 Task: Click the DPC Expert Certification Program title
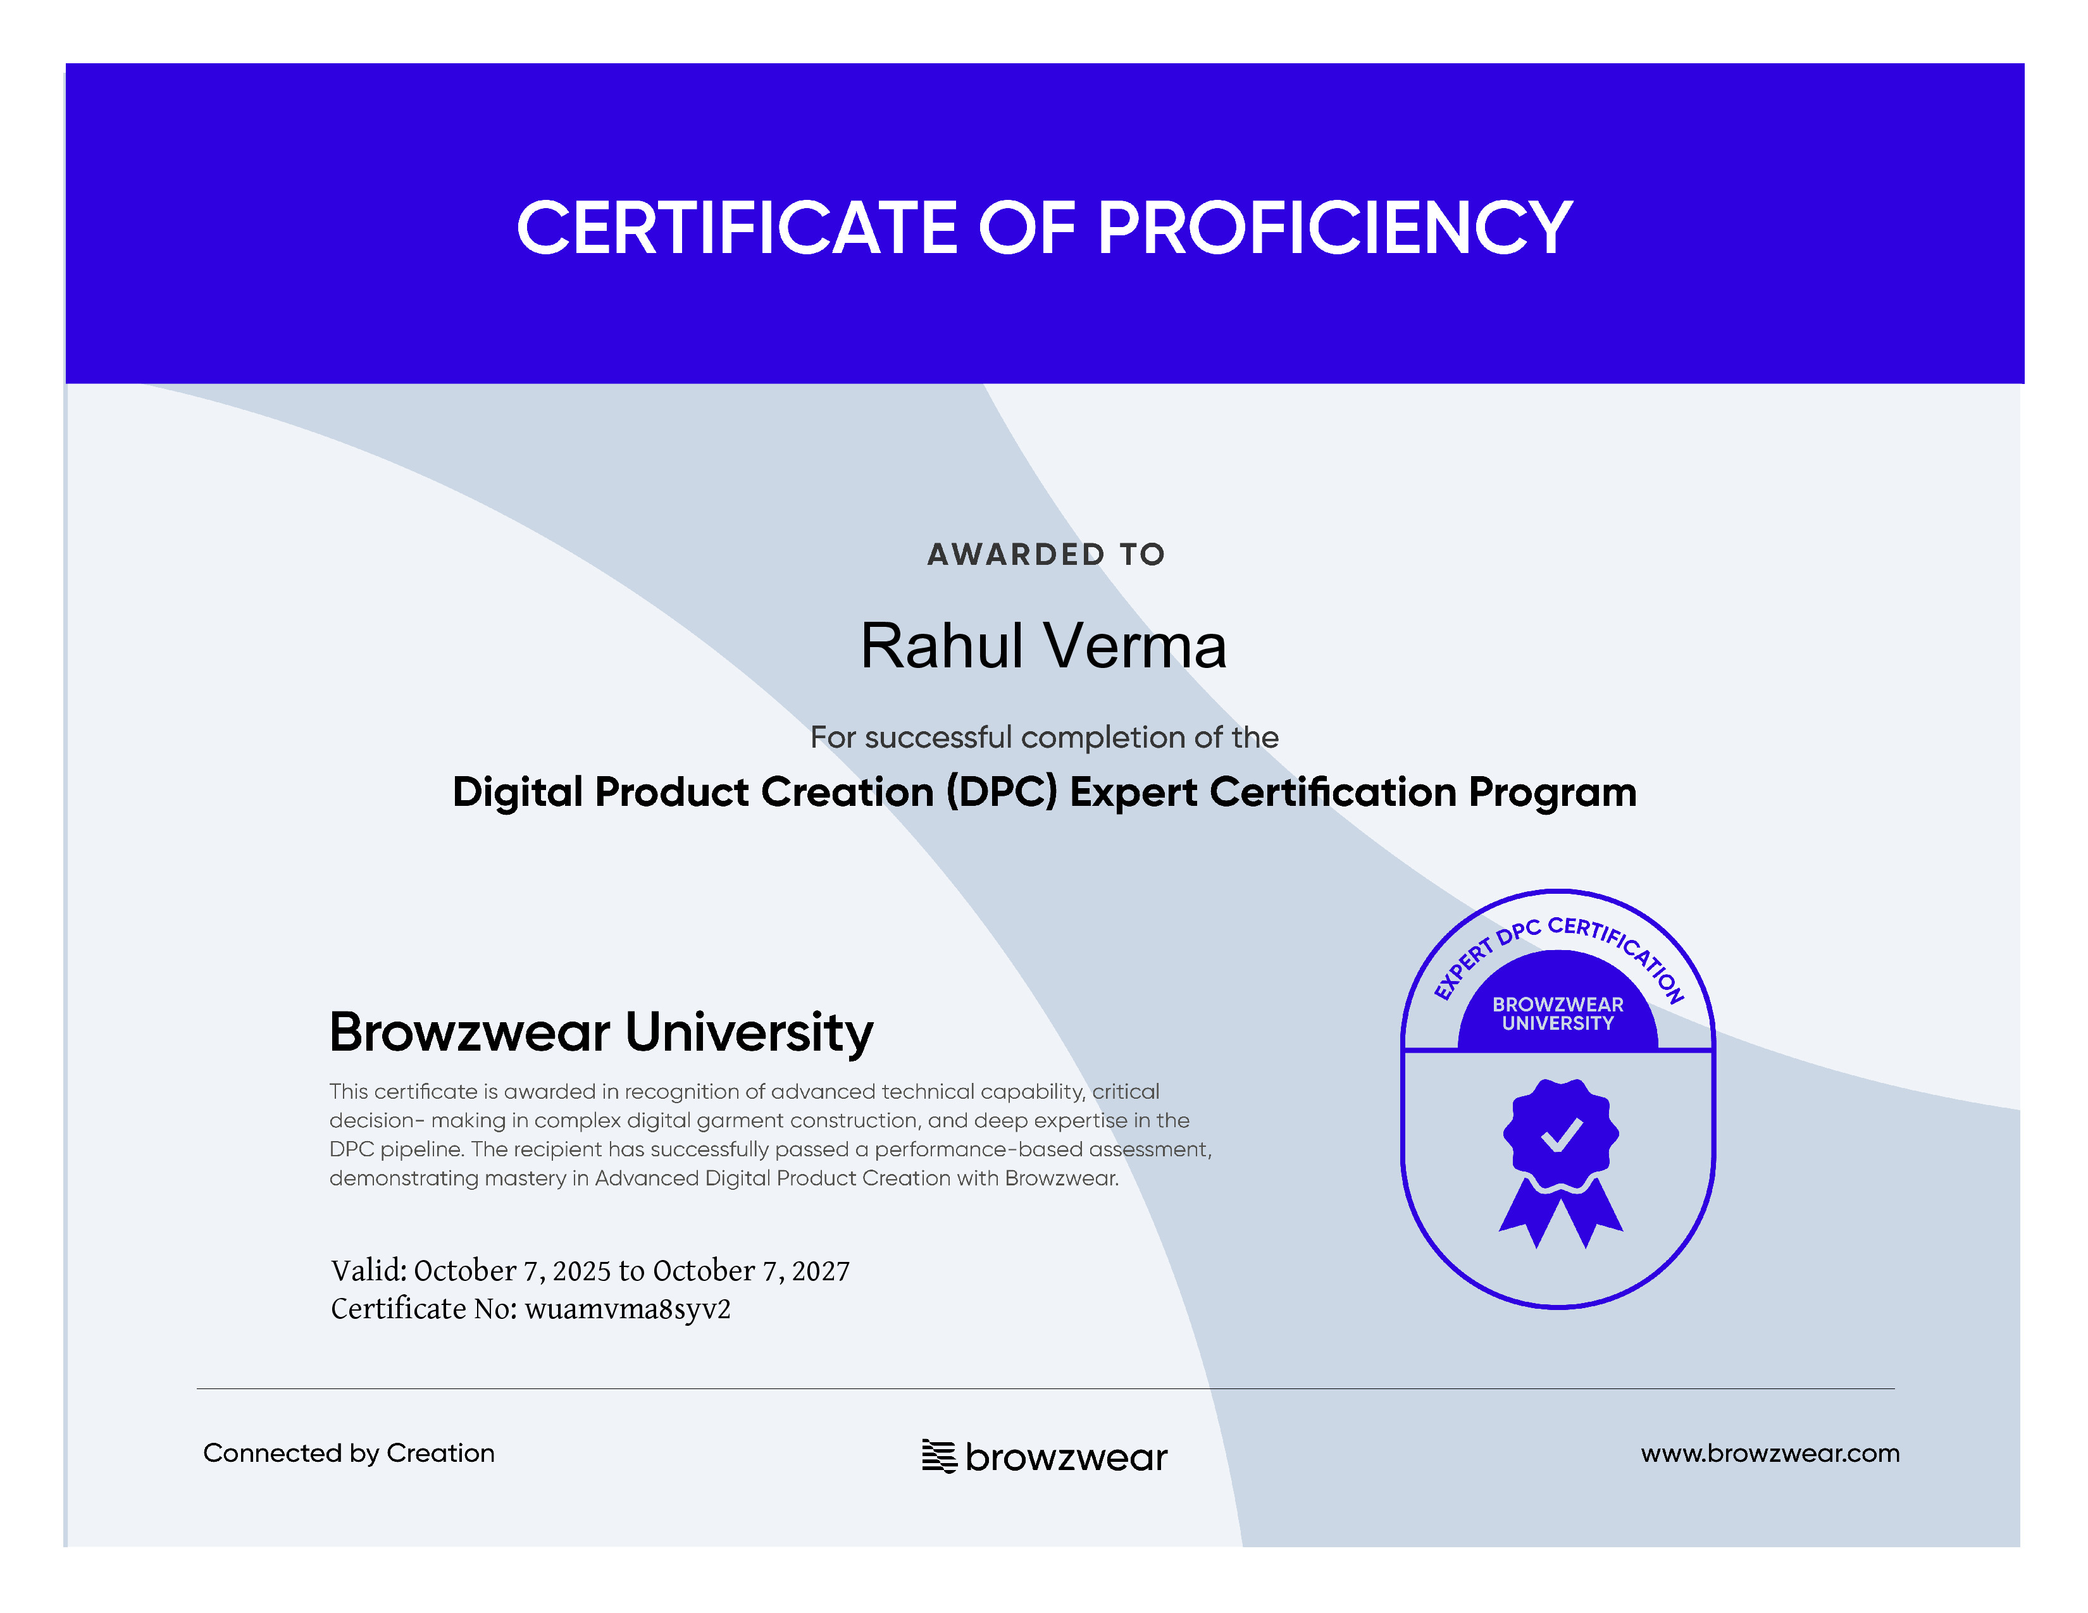(x=1044, y=792)
